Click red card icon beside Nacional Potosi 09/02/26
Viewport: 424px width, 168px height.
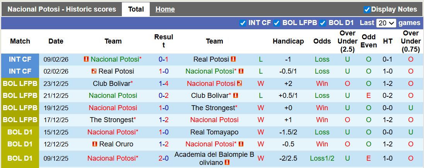coord(86,59)
